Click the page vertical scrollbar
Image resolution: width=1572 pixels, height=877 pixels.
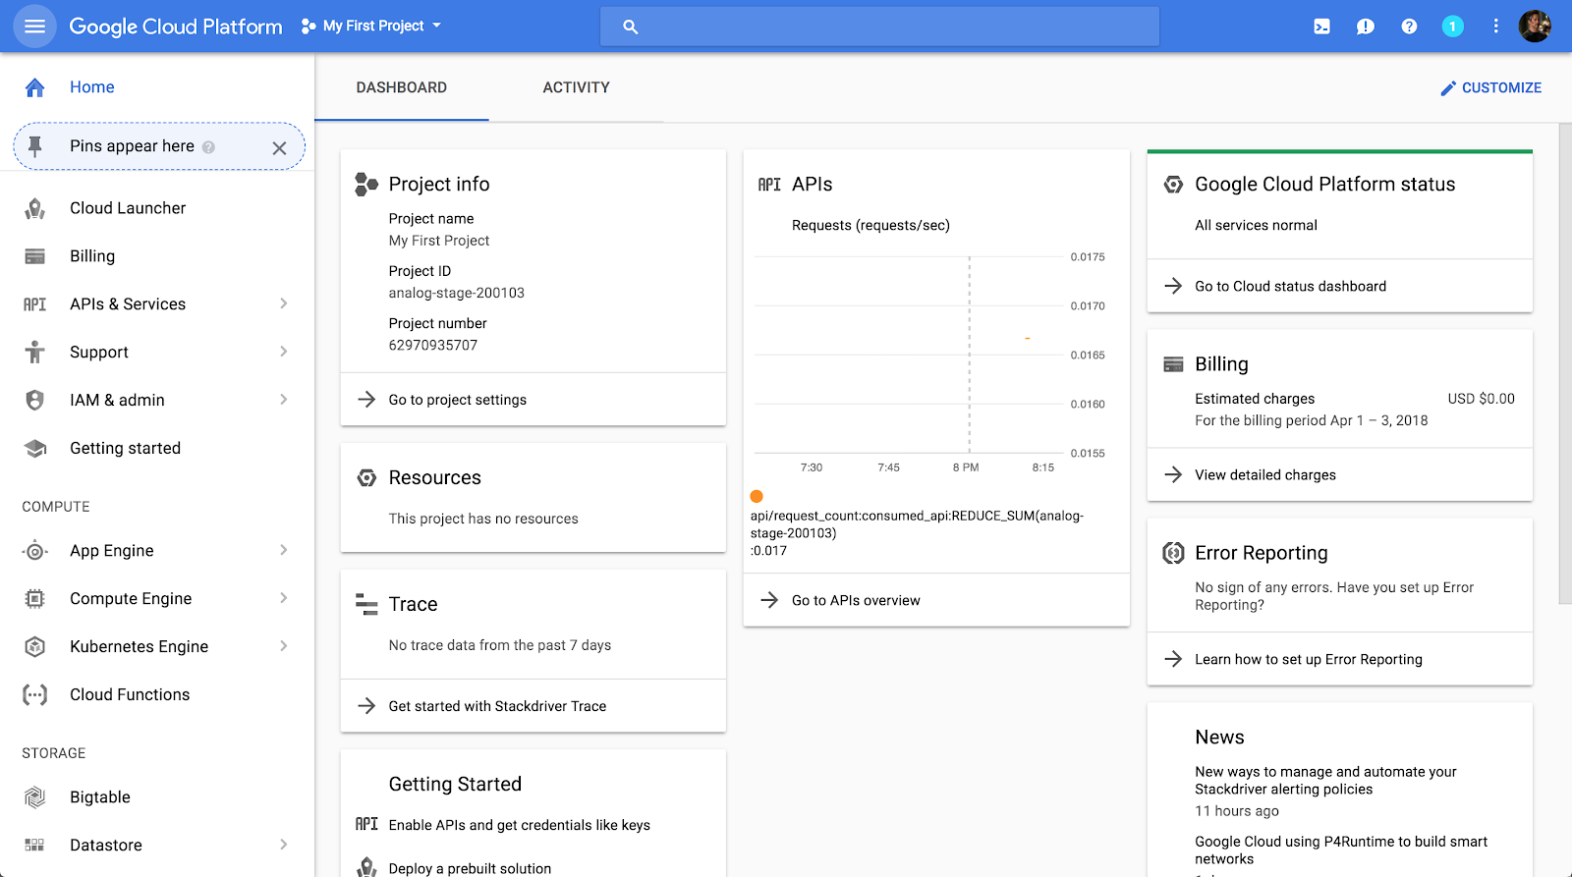tap(1565, 363)
